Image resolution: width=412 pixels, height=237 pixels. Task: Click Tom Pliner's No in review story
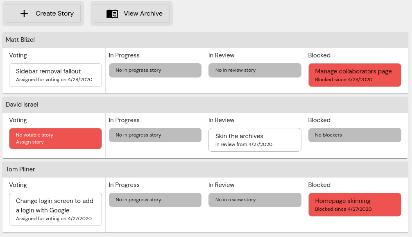point(255,200)
